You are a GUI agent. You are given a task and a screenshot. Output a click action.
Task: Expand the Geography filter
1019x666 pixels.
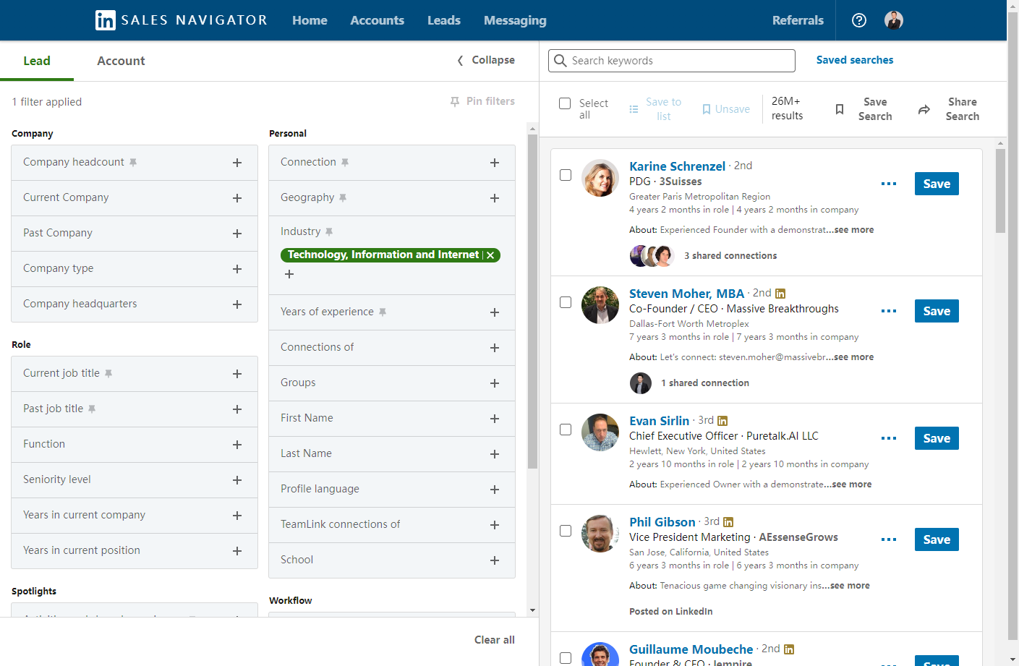[494, 198]
